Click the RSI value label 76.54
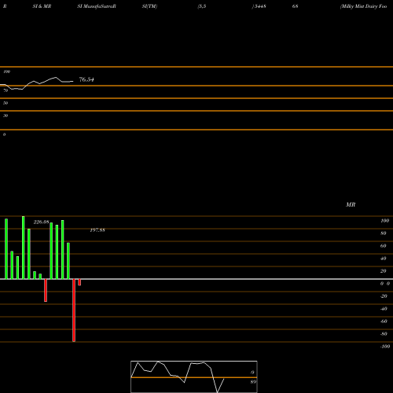This screenshot has height=393, width=393. click(x=86, y=79)
